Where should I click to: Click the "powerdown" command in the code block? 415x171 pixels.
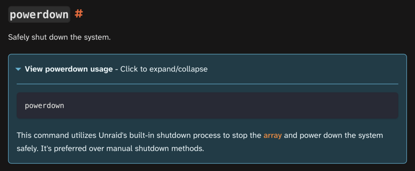click(x=44, y=105)
